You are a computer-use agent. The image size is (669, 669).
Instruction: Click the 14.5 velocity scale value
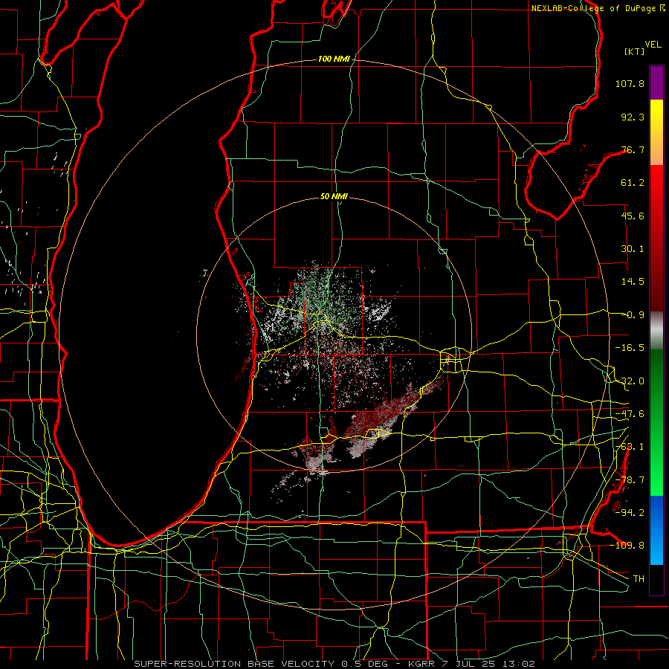point(633,282)
